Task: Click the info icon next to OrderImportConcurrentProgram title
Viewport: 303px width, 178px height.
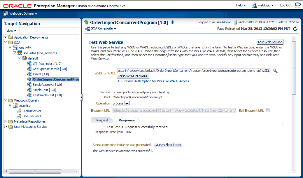Action: coord(173,22)
